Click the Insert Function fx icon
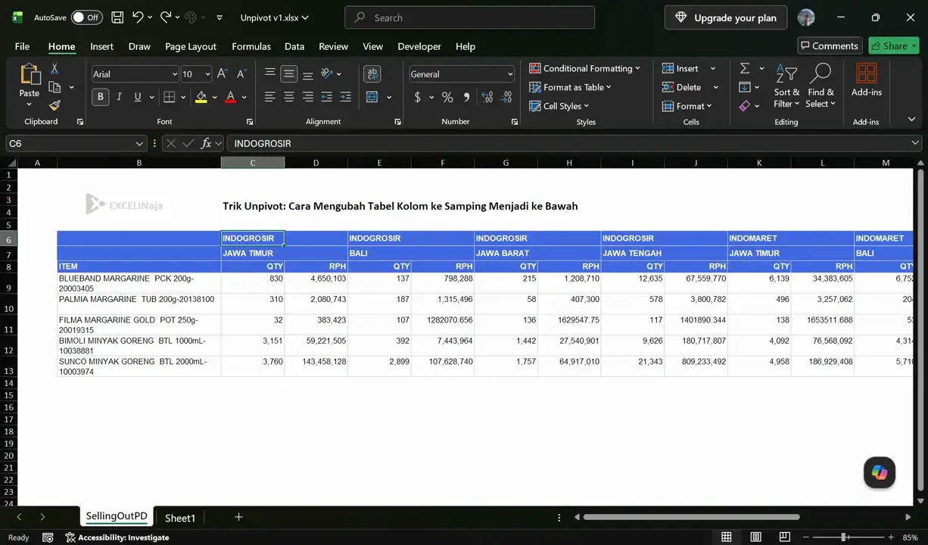 click(206, 143)
